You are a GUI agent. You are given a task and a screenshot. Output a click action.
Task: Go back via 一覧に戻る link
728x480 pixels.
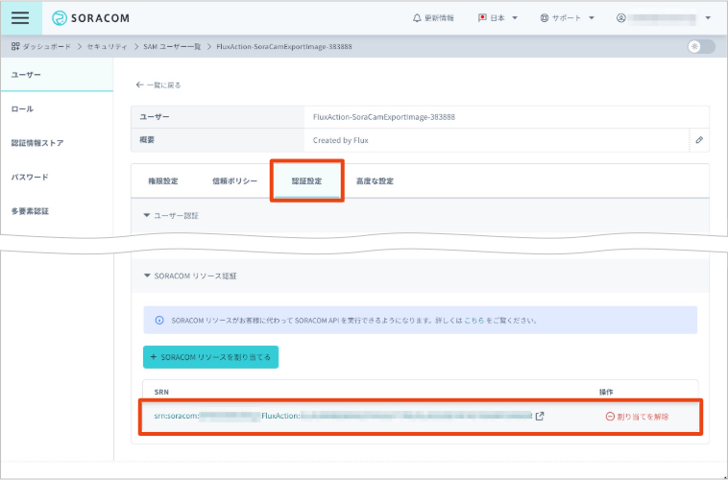(x=158, y=84)
